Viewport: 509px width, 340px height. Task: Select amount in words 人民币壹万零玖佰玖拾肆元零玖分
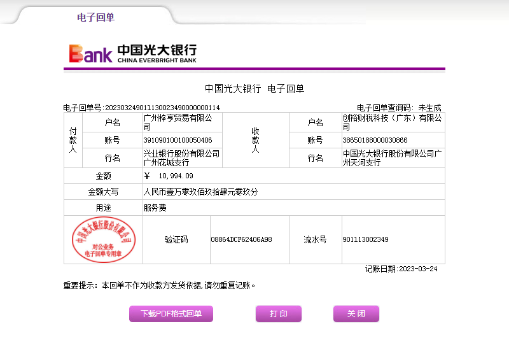click(x=200, y=192)
